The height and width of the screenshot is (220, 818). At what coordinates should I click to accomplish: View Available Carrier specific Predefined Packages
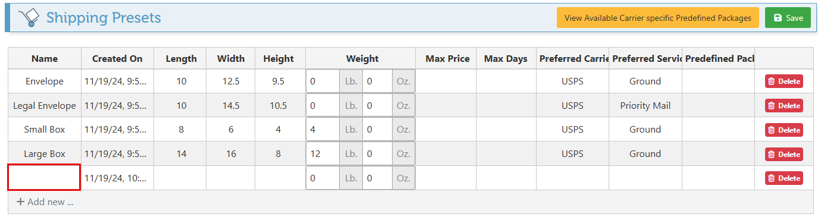[658, 18]
